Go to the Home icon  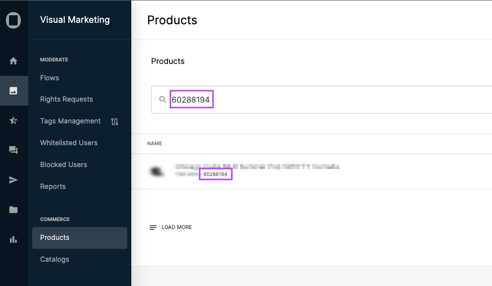coord(13,61)
